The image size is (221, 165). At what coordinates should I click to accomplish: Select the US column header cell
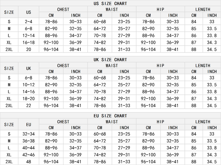(x=29, y=12)
